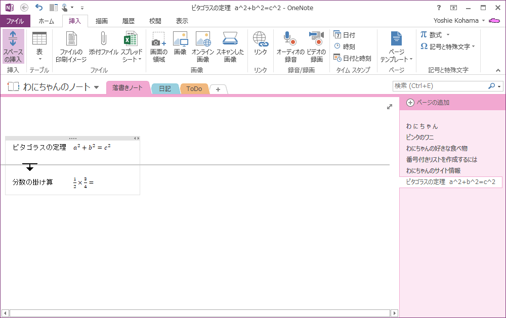The height and width of the screenshot is (318, 506).
Task: Insert an Excel spreadsheet (スプレッドシート)
Action: pos(132,47)
